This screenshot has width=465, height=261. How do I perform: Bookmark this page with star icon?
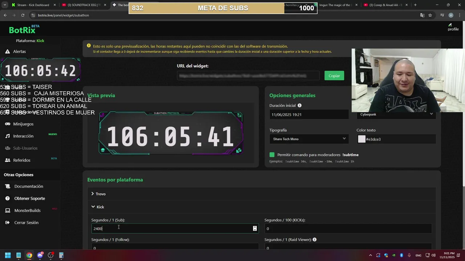tap(430, 15)
